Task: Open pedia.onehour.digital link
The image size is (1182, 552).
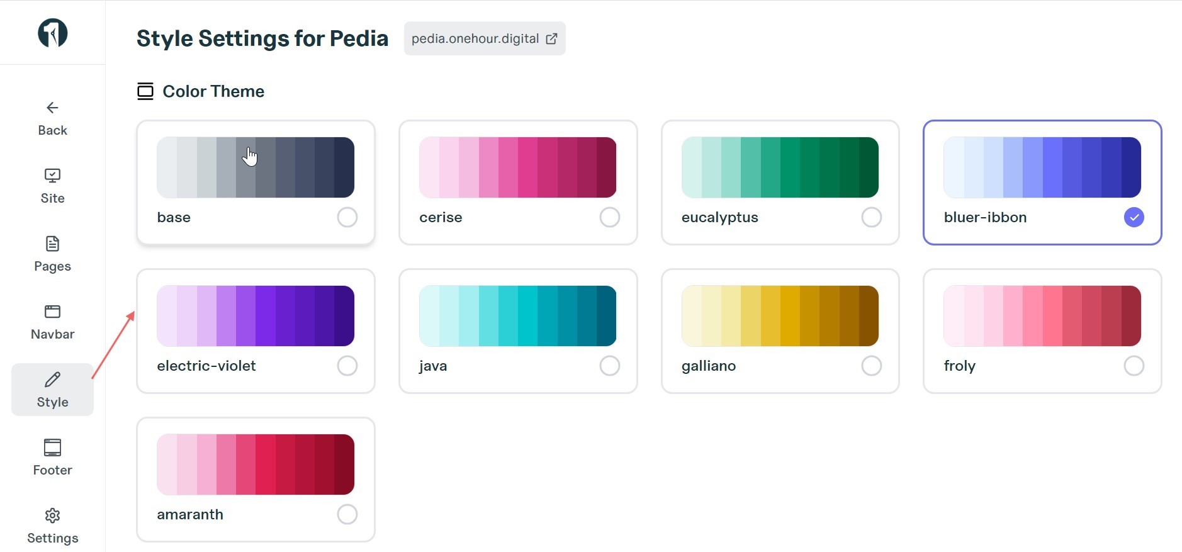Action: (x=483, y=38)
